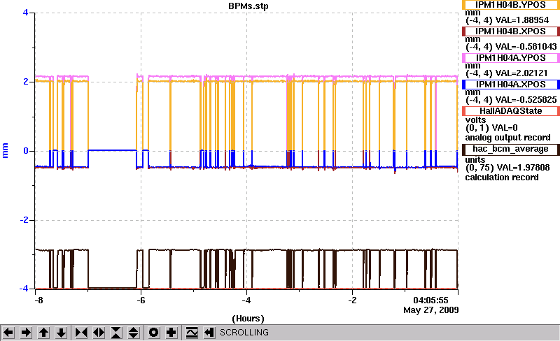Click the 'analog output record' description

pos(507,138)
